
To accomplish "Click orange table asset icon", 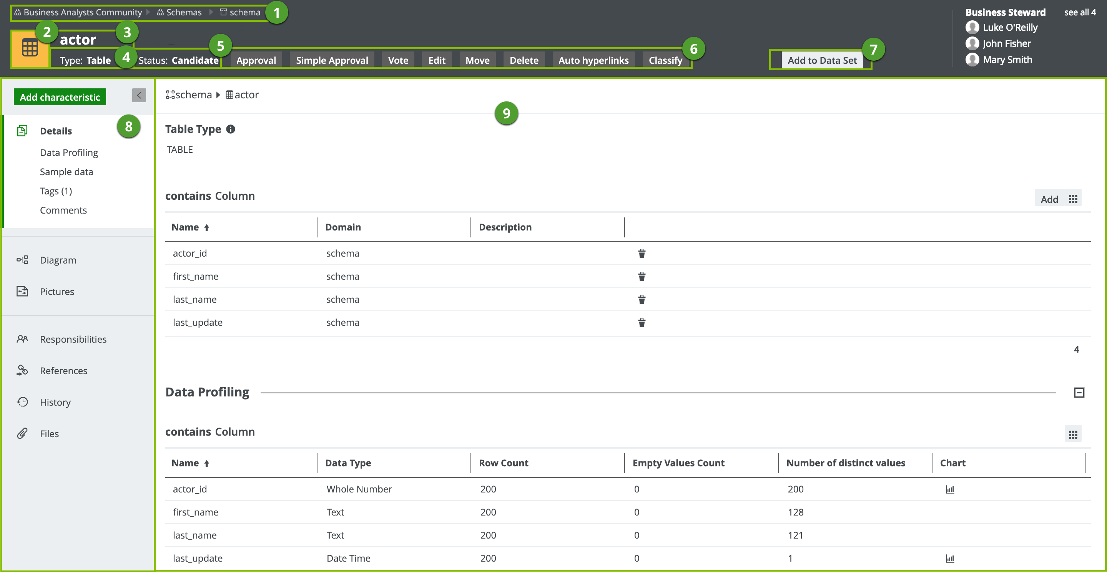I will click(30, 48).
